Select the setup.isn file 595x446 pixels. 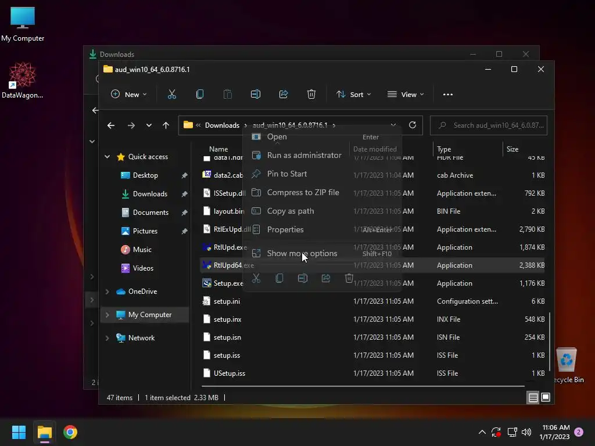(x=372, y=337)
